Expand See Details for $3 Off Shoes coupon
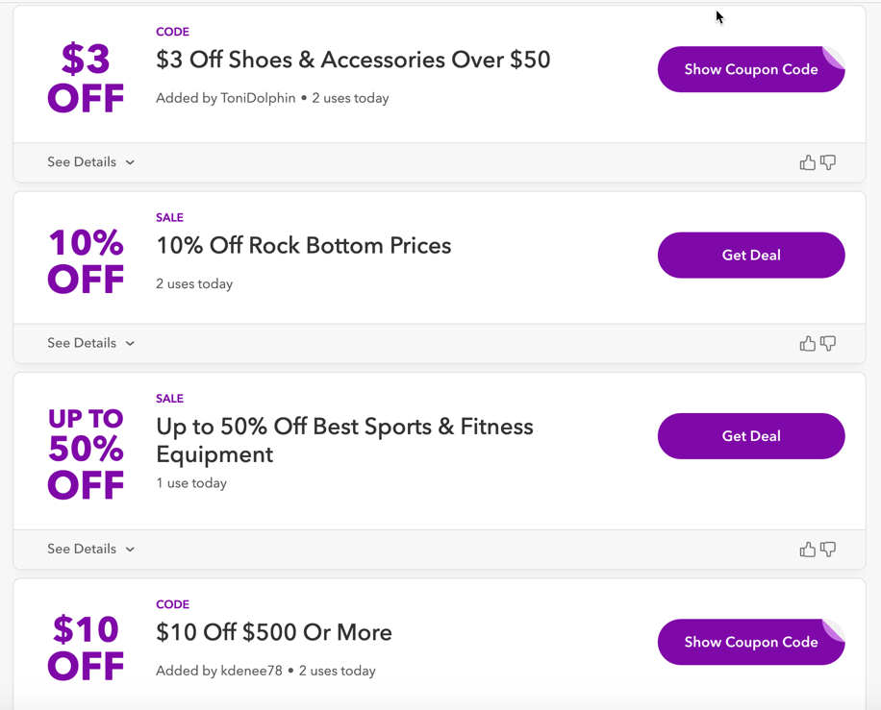 coord(90,162)
